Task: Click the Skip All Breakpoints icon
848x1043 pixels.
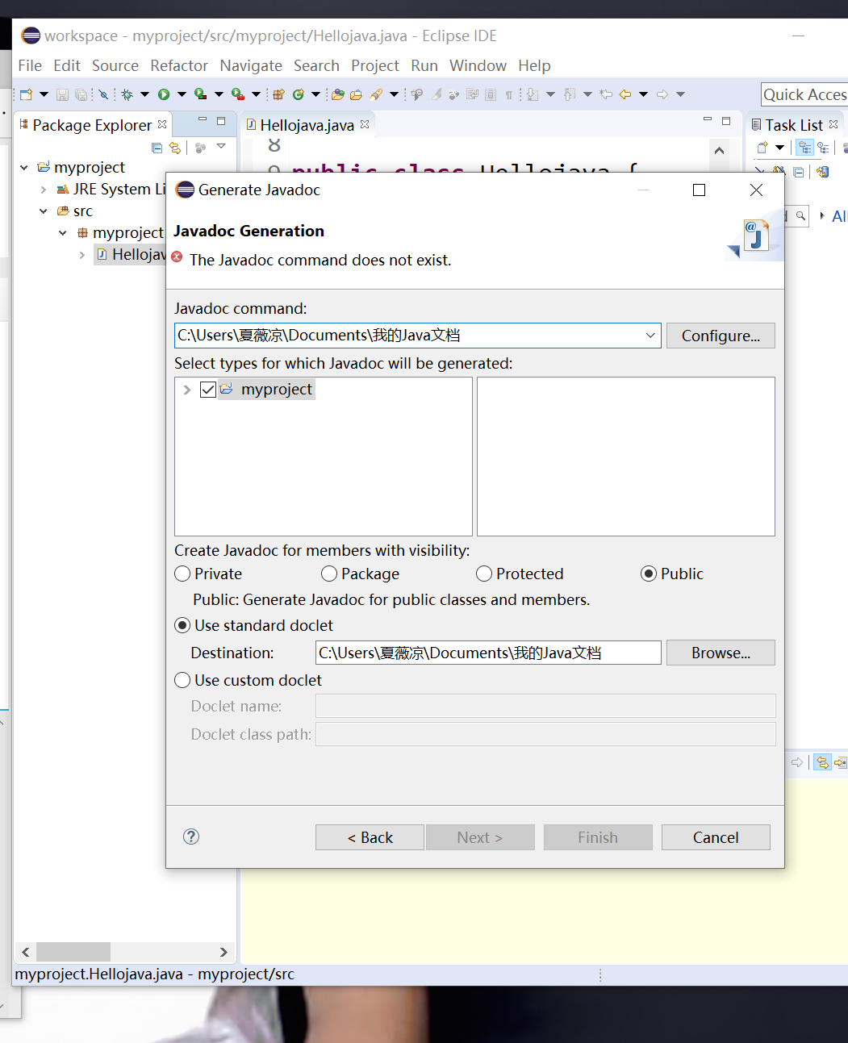Action: pyautogui.click(x=103, y=94)
